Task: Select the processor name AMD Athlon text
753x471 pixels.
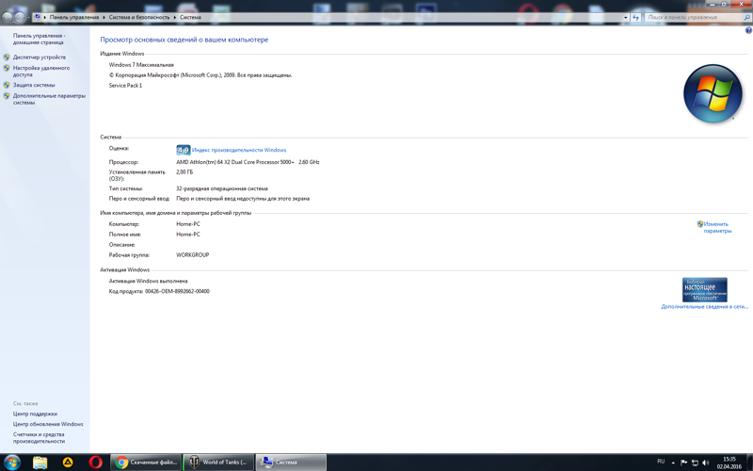Action: point(248,162)
